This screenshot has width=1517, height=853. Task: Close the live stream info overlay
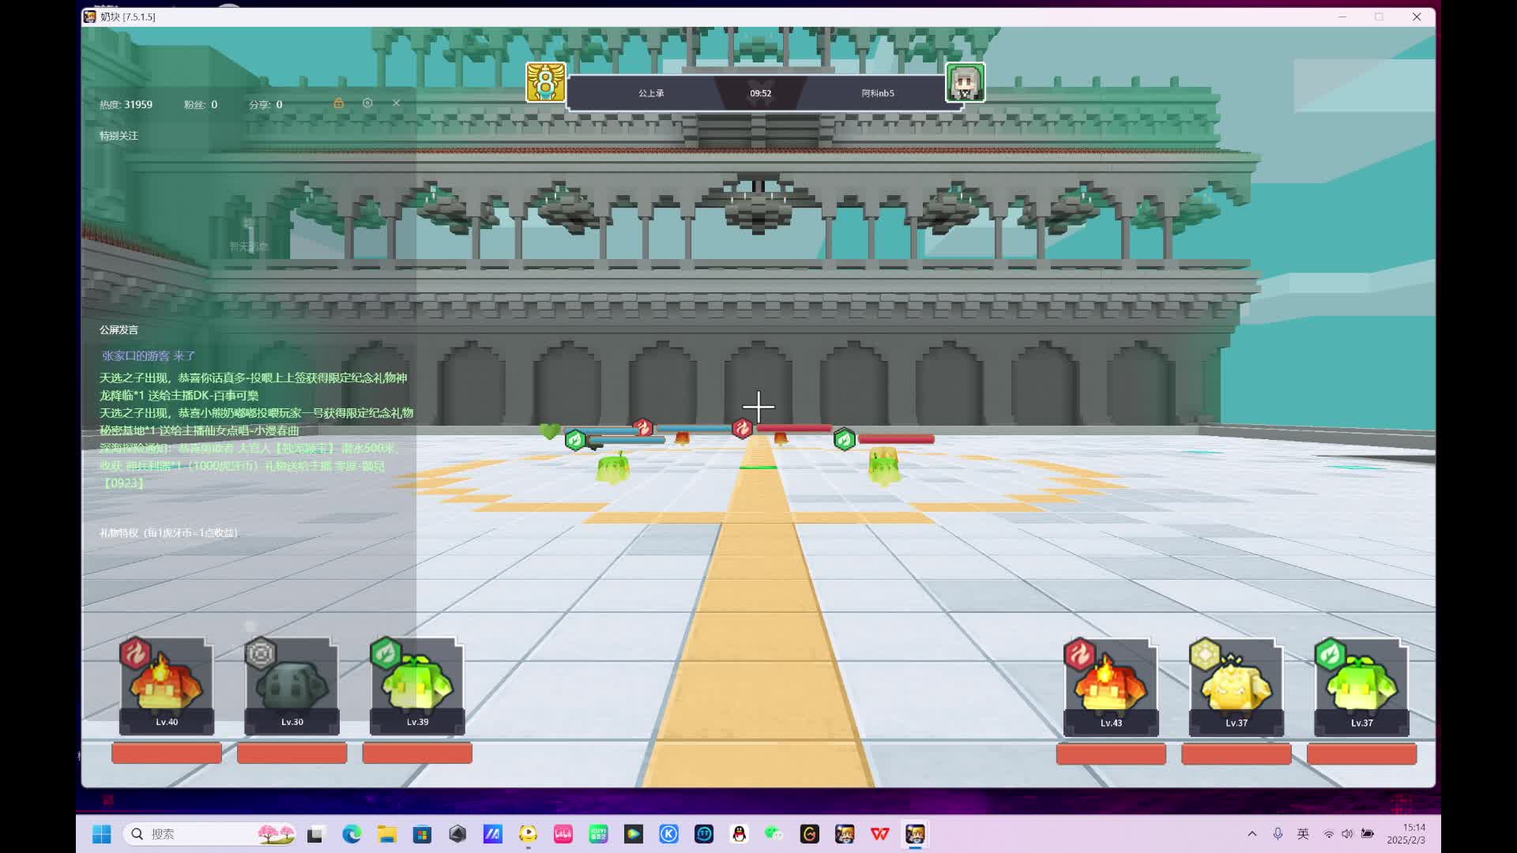[397, 103]
